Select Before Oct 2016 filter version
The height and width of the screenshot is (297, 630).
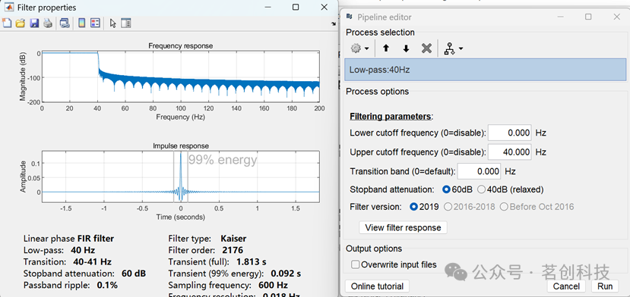tap(537, 207)
